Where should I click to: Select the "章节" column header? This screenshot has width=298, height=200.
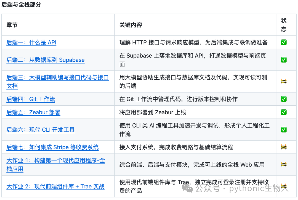click(x=12, y=25)
